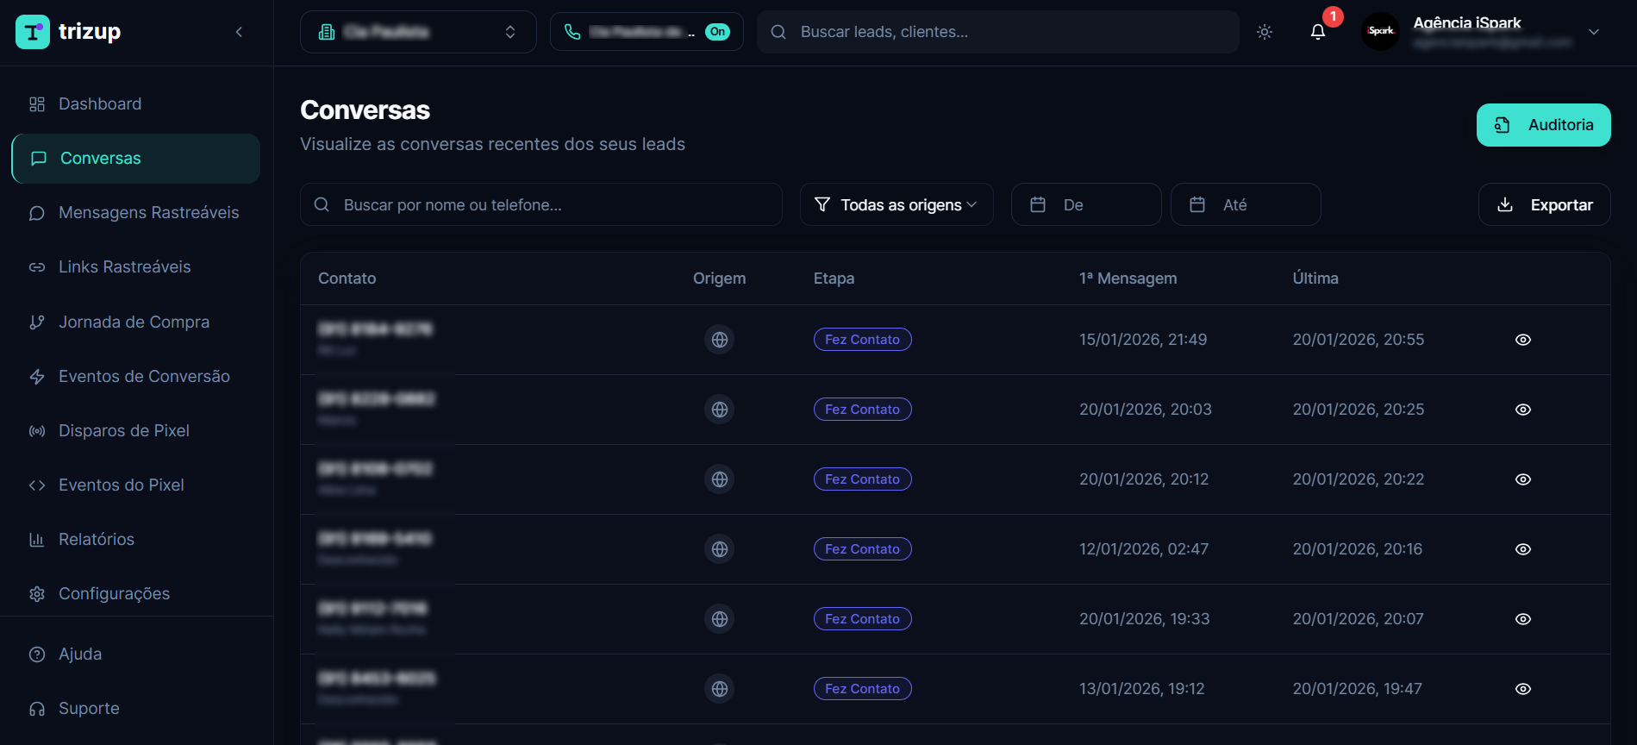Open the Todas as origens filter dropdown
Screen dimensions: 1637x745
coord(897,204)
